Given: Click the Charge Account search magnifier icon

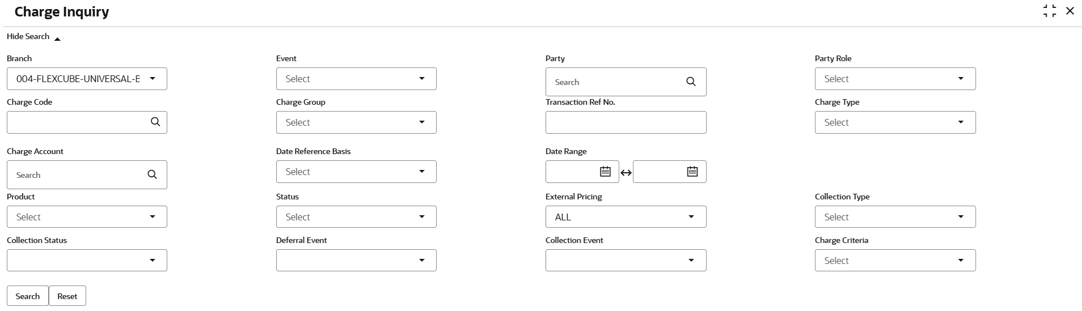Looking at the screenshot, I should point(152,175).
